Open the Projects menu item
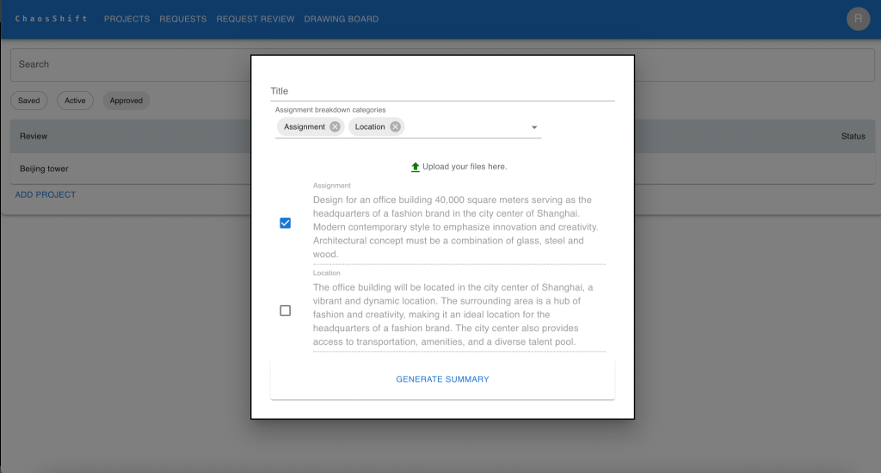Screen dimensions: 881x473 [x=126, y=19]
